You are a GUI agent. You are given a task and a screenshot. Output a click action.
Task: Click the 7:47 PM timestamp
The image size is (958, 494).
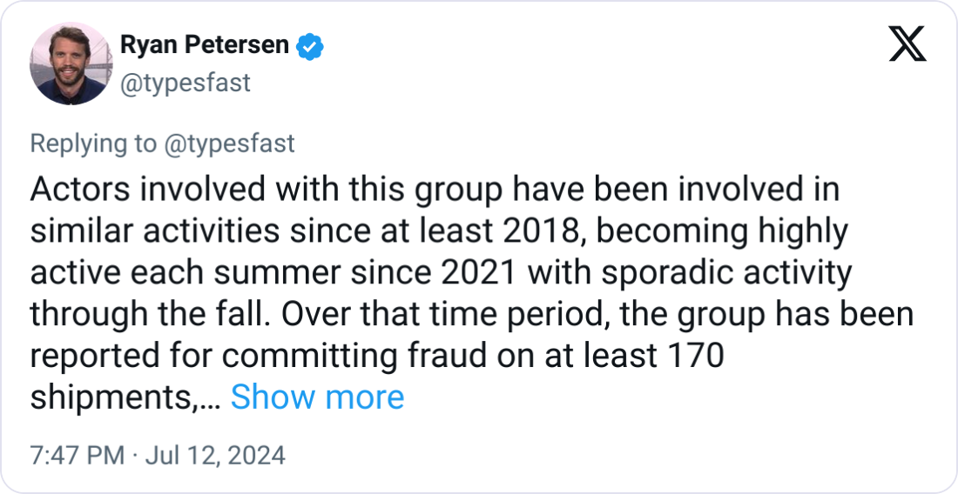click(x=77, y=455)
